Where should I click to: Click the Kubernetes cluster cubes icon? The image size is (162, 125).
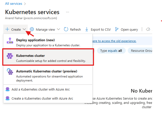tap(10, 56)
